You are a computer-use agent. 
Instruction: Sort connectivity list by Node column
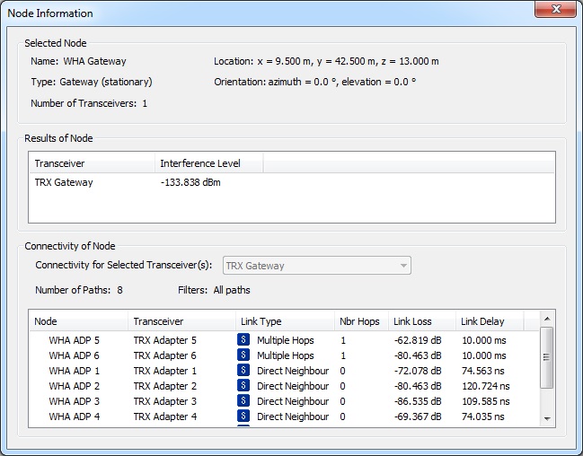(x=78, y=321)
